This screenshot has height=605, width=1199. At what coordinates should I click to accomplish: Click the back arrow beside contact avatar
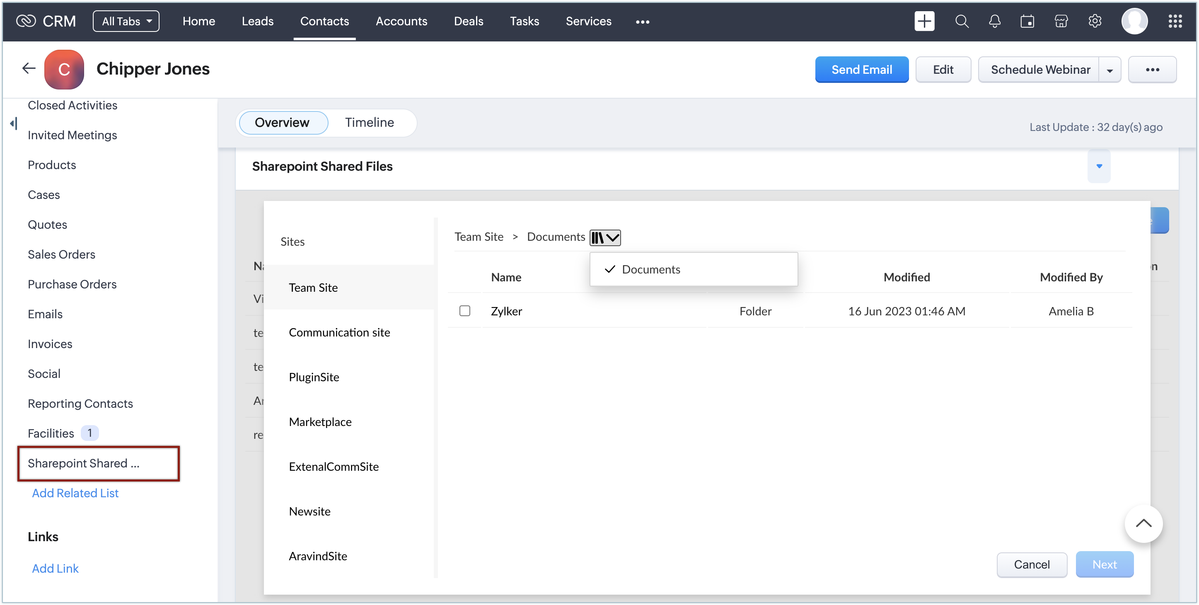coord(29,69)
